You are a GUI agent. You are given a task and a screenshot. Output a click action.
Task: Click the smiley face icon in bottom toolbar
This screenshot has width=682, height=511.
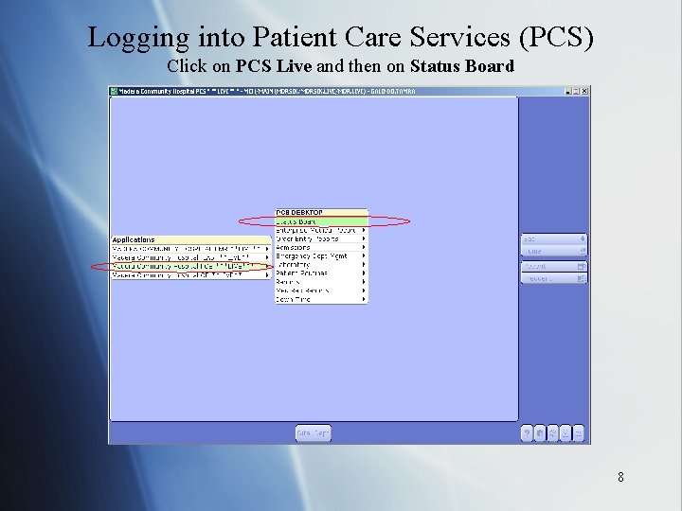coord(565,433)
